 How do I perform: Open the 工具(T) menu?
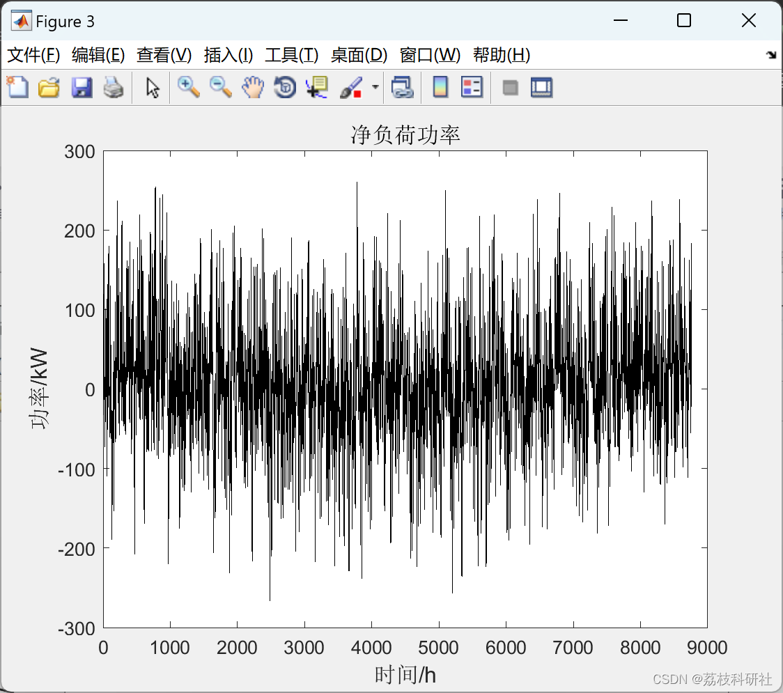click(292, 55)
